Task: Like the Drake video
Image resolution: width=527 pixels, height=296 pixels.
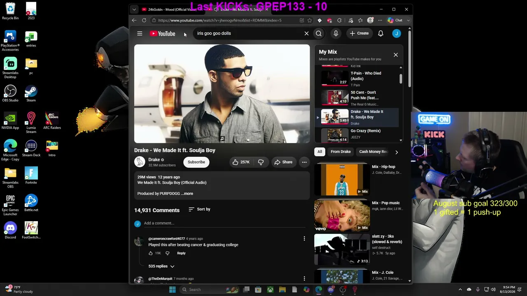Action: [241, 162]
